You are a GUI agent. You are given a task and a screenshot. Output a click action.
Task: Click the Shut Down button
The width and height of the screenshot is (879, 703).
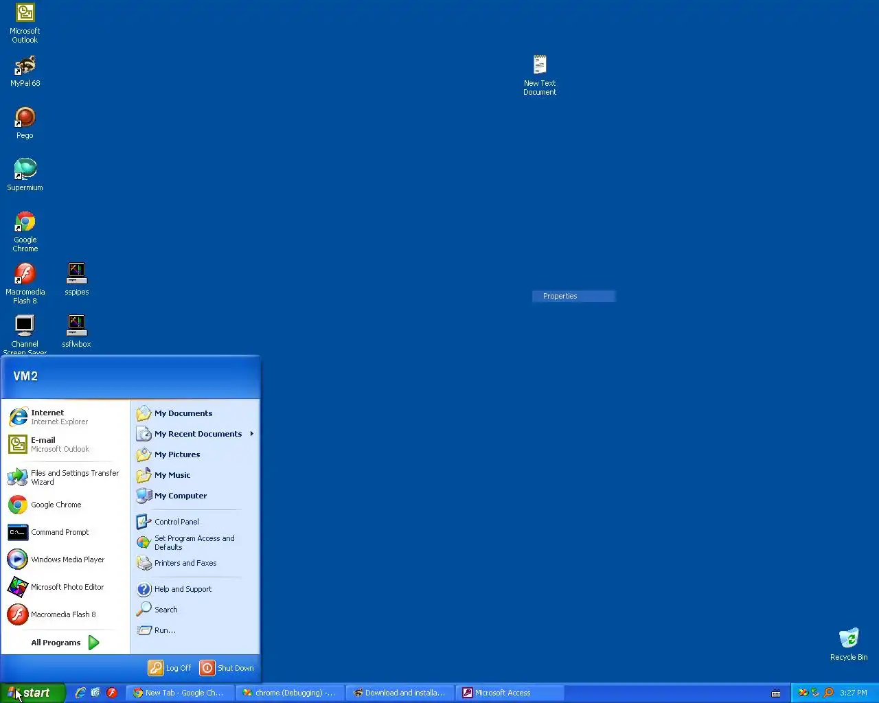pos(227,668)
